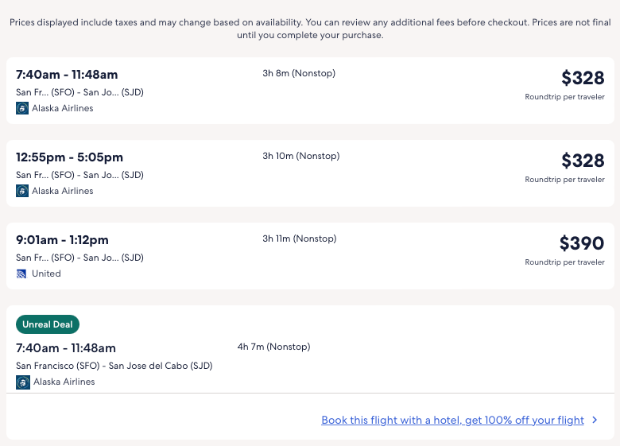Click 4h 7m (Nonstop) duration text
Viewport: 620px width, 446px height.
[x=273, y=347]
